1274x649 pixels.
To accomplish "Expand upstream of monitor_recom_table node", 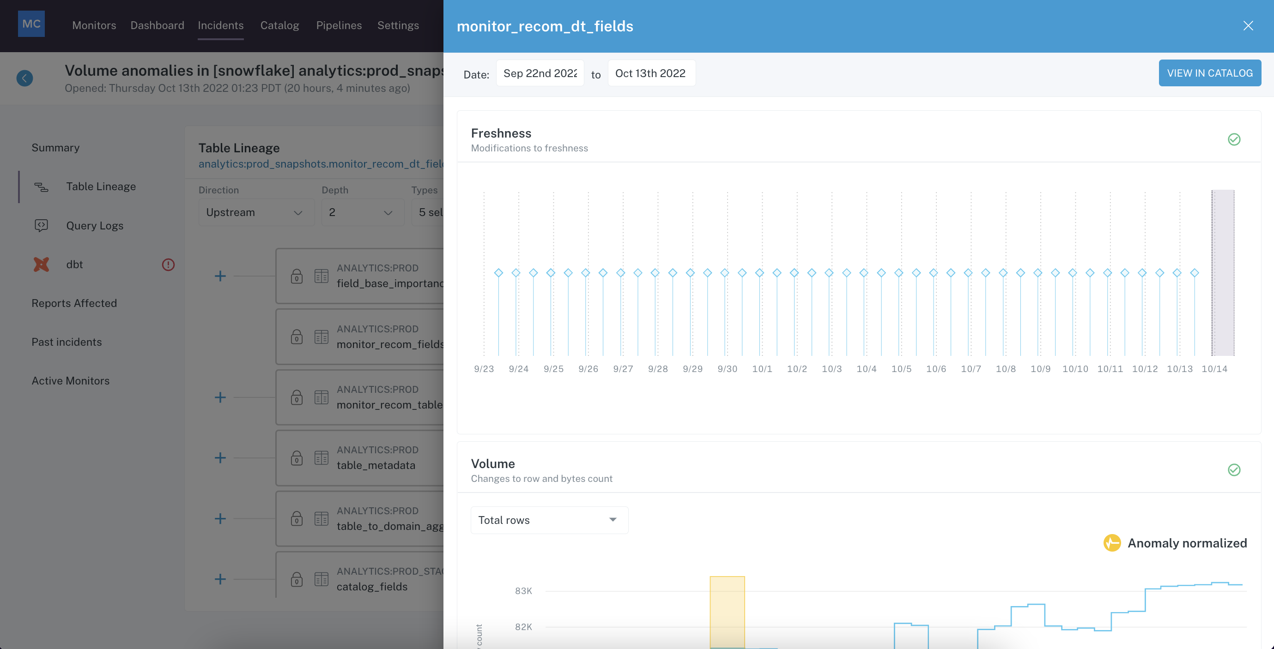I will 220,397.
